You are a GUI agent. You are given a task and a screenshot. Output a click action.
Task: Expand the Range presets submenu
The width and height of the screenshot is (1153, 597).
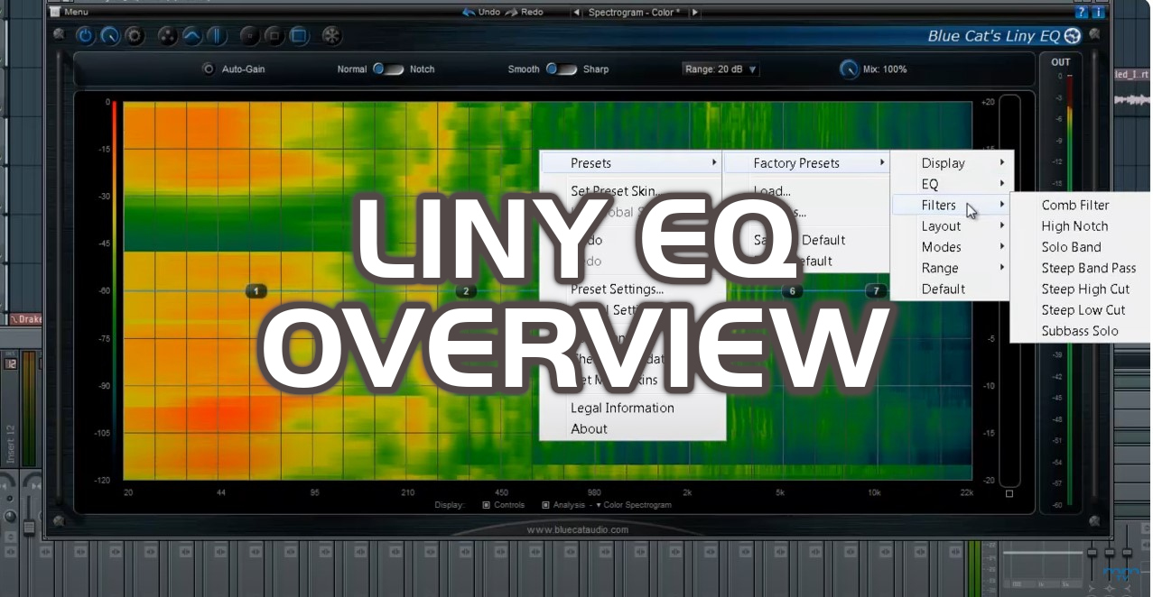tap(951, 268)
